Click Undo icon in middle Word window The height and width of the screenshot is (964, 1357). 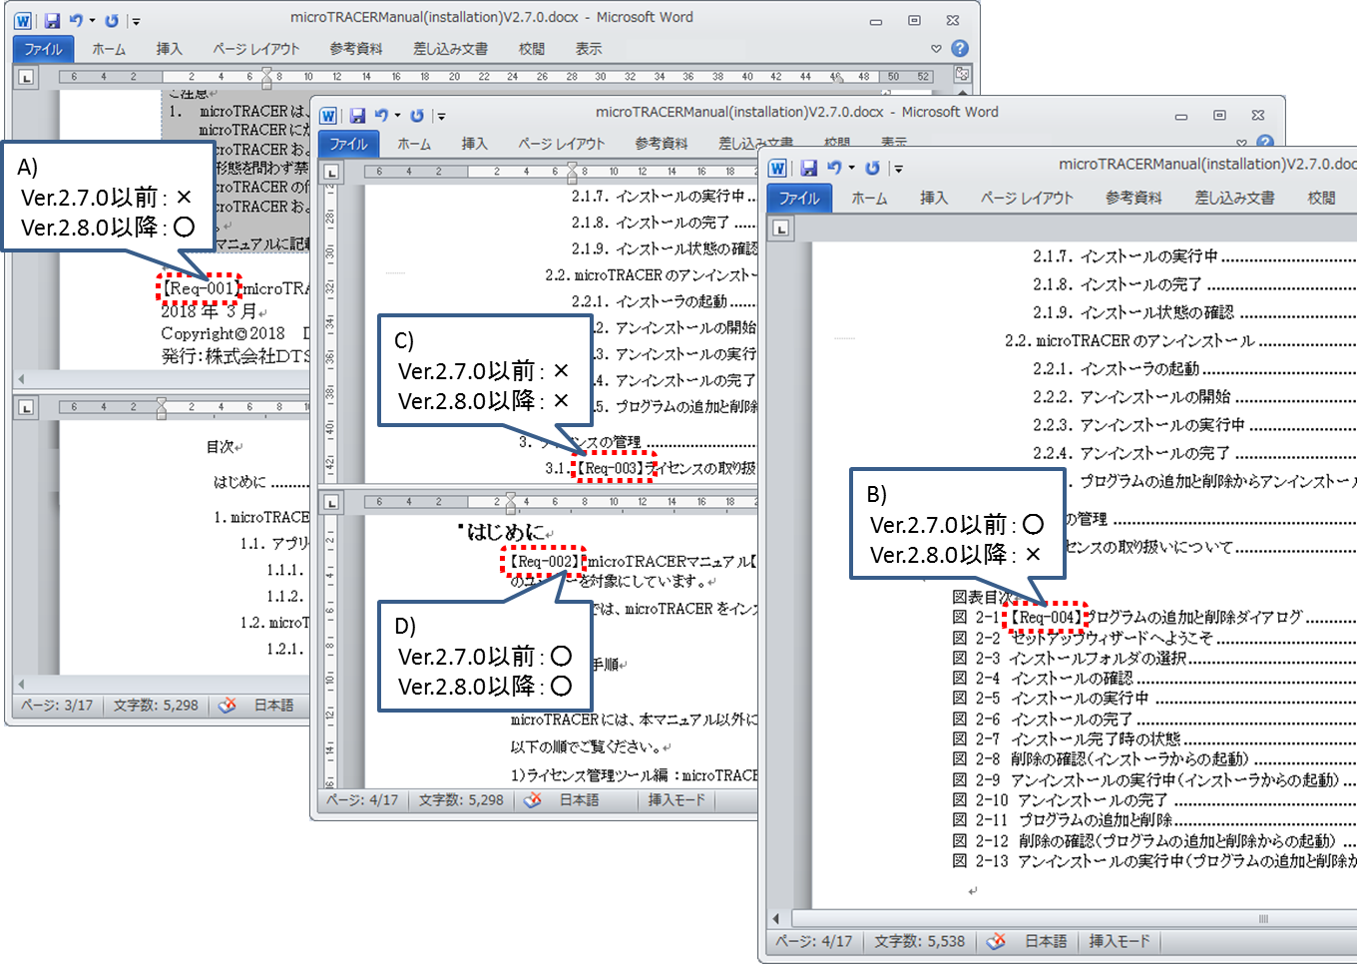pyautogui.click(x=381, y=116)
